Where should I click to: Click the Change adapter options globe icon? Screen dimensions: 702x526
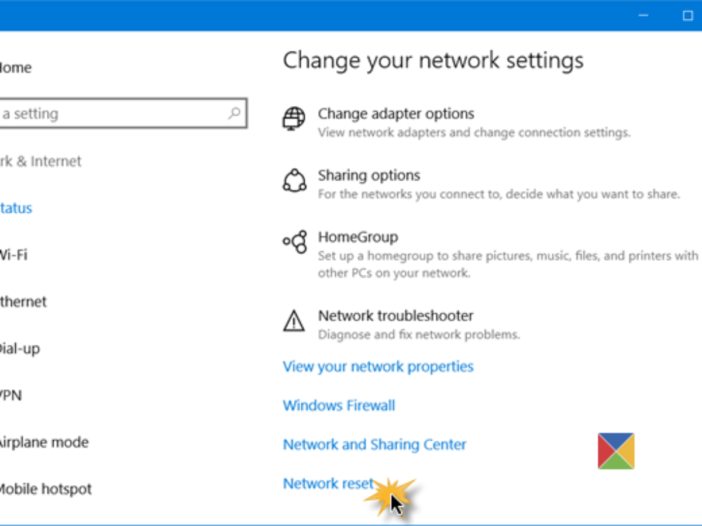[x=294, y=118]
